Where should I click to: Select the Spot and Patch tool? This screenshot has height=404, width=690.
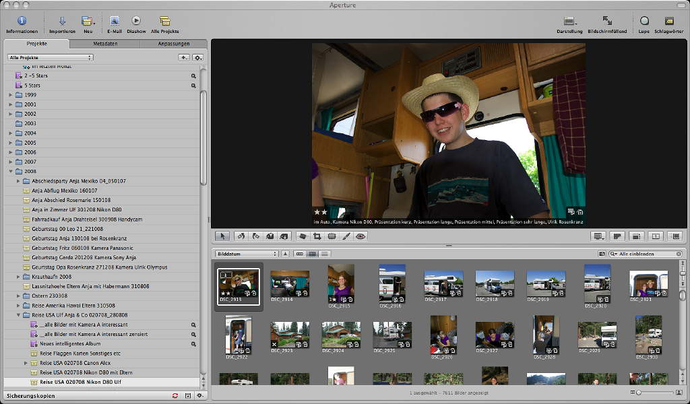pyautogui.click(x=332, y=236)
